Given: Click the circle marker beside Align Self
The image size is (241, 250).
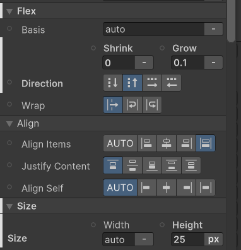Looking at the screenshot, I should click(x=9, y=187).
